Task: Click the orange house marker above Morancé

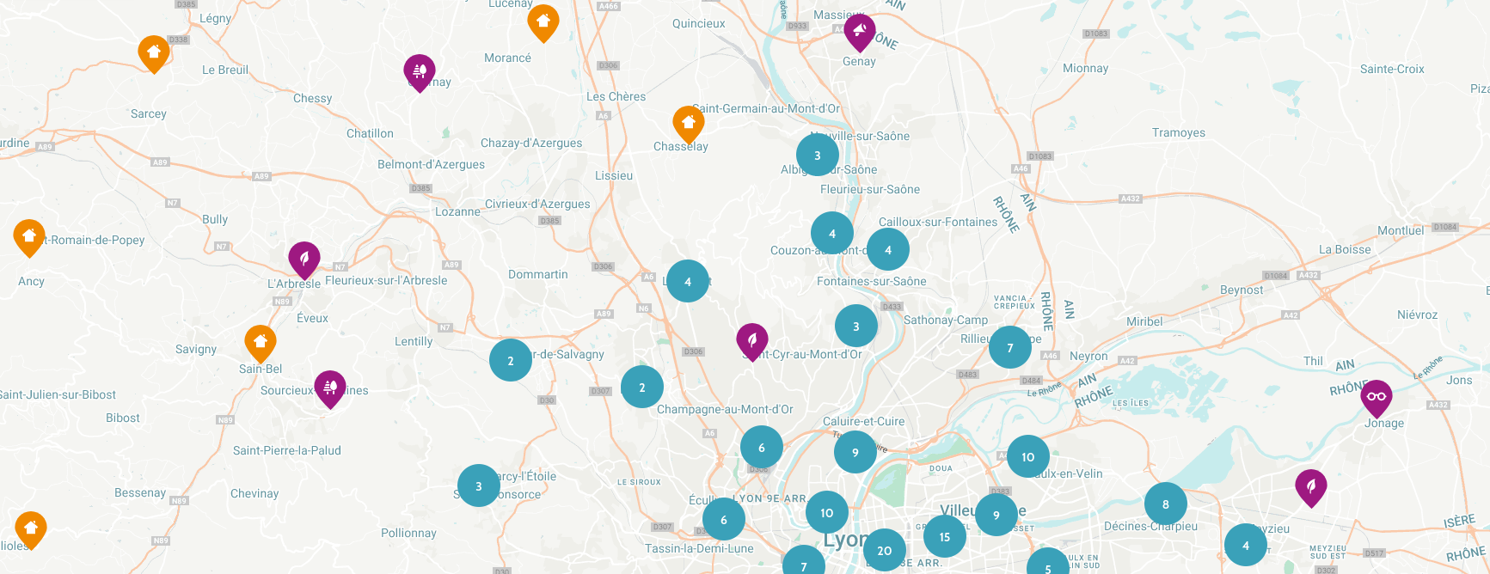Action: (x=543, y=22)
